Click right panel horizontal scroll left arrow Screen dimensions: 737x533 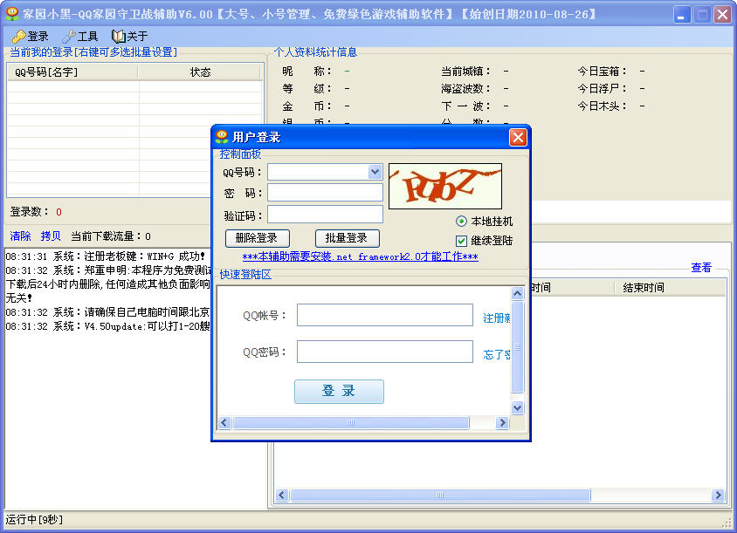coord(282,495)
